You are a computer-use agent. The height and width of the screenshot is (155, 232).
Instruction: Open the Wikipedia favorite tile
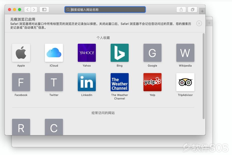pos(185,53)
